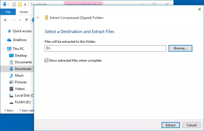Screen dimensions: 204x131
Task: Click the OneDrive cloud icon
Action: (9, 40)
